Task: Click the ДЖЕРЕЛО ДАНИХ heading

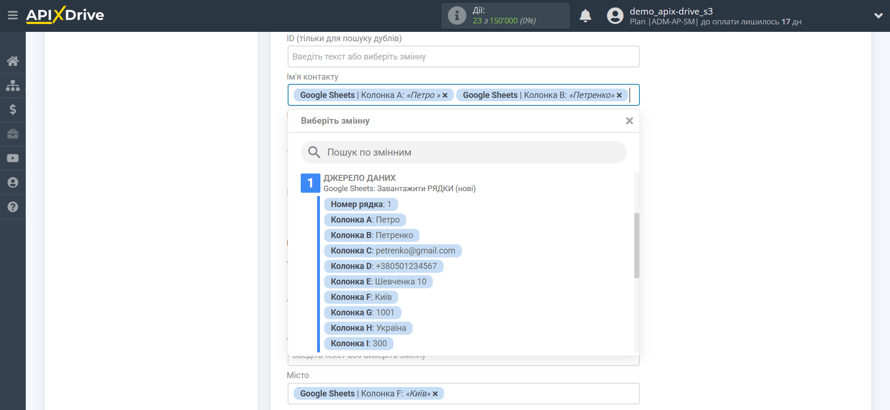Action: click(359, 178)
